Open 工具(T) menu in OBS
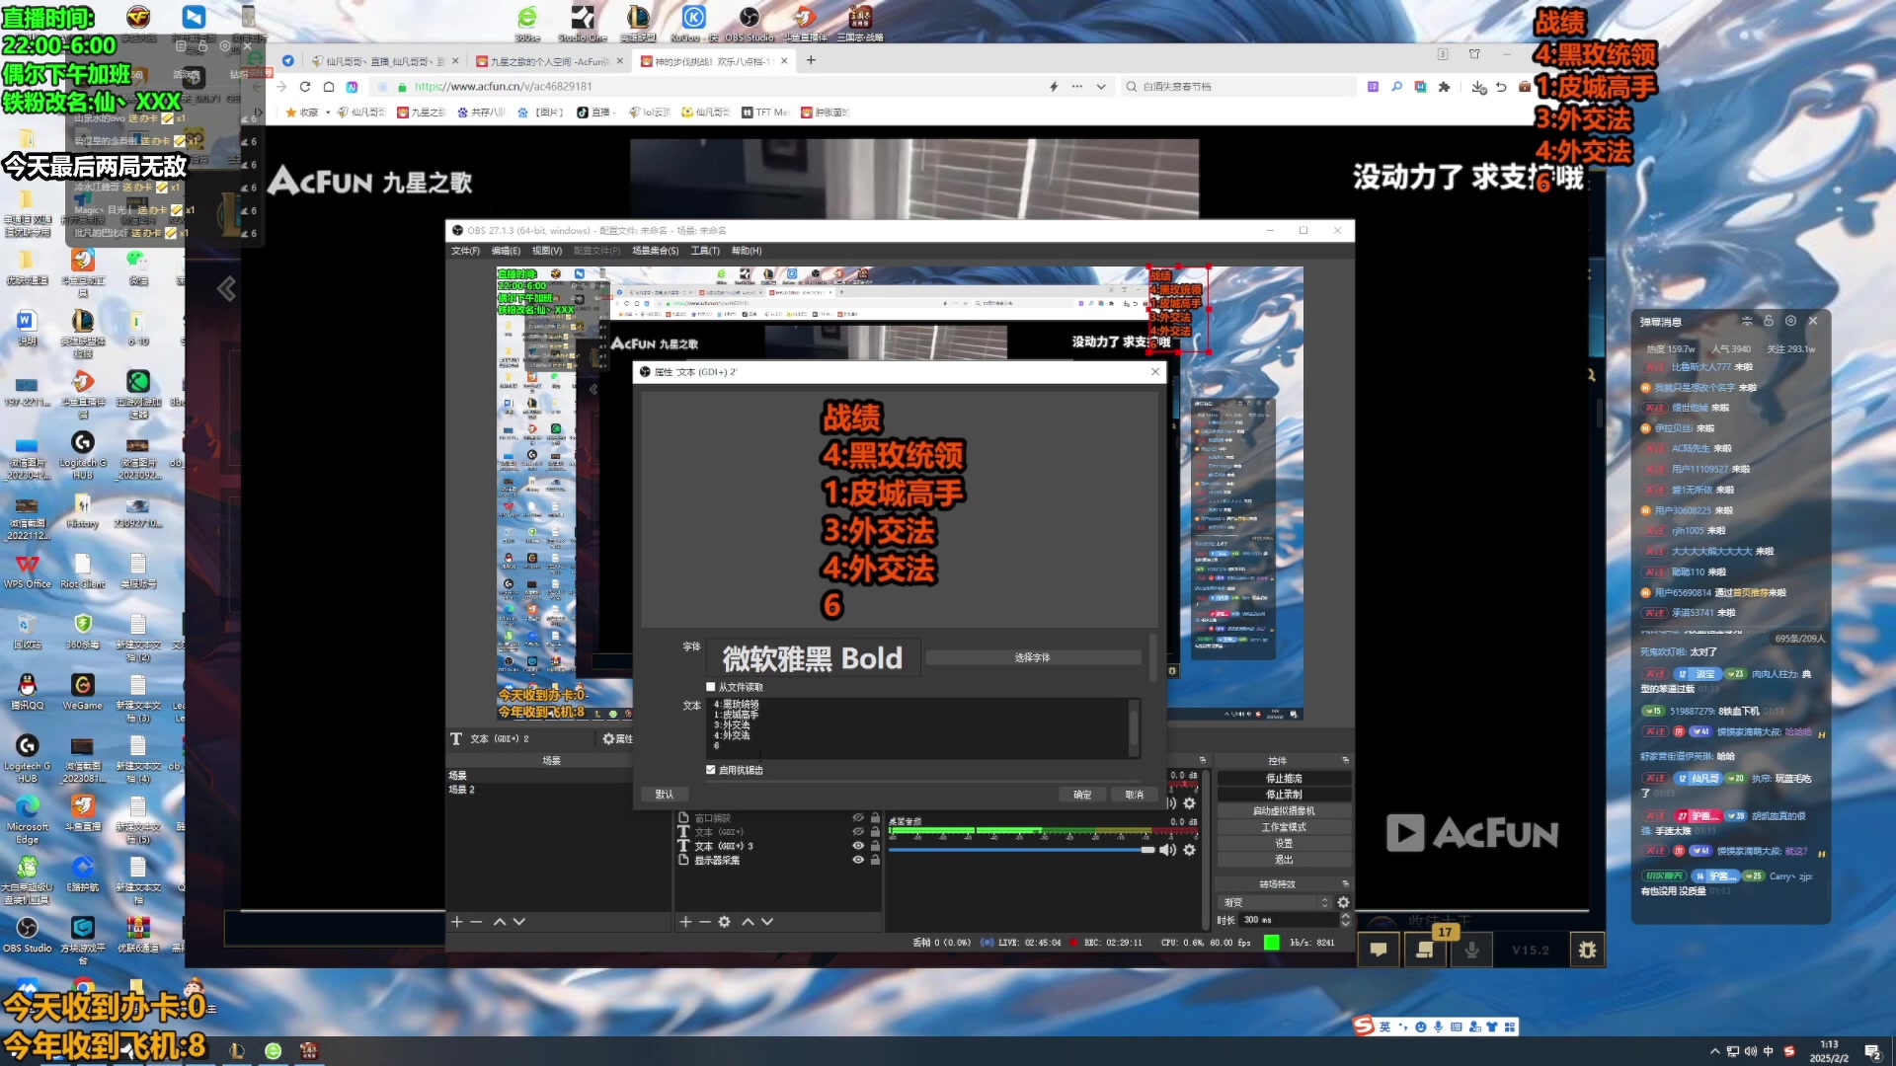Image resolution: width=1896 pixels, height=1066 pixels. 705,251
